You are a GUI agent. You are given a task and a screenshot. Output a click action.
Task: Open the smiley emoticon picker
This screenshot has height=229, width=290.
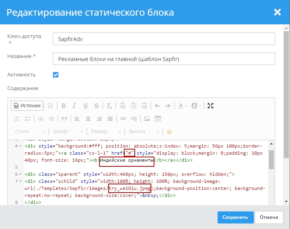click(169, 132)
